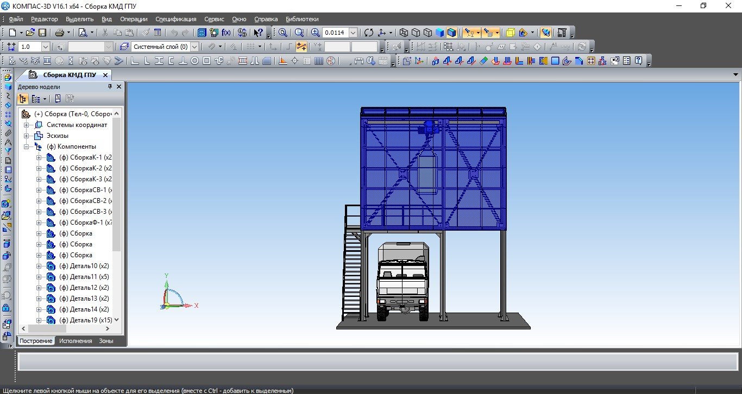Expand the Эскизы tree node
This screenshot has height=394, width=742.
pos(26,136)
